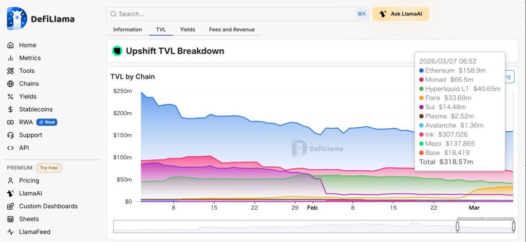Switch to the Information tab
This screenshot has height=242, width=526.
127,30
